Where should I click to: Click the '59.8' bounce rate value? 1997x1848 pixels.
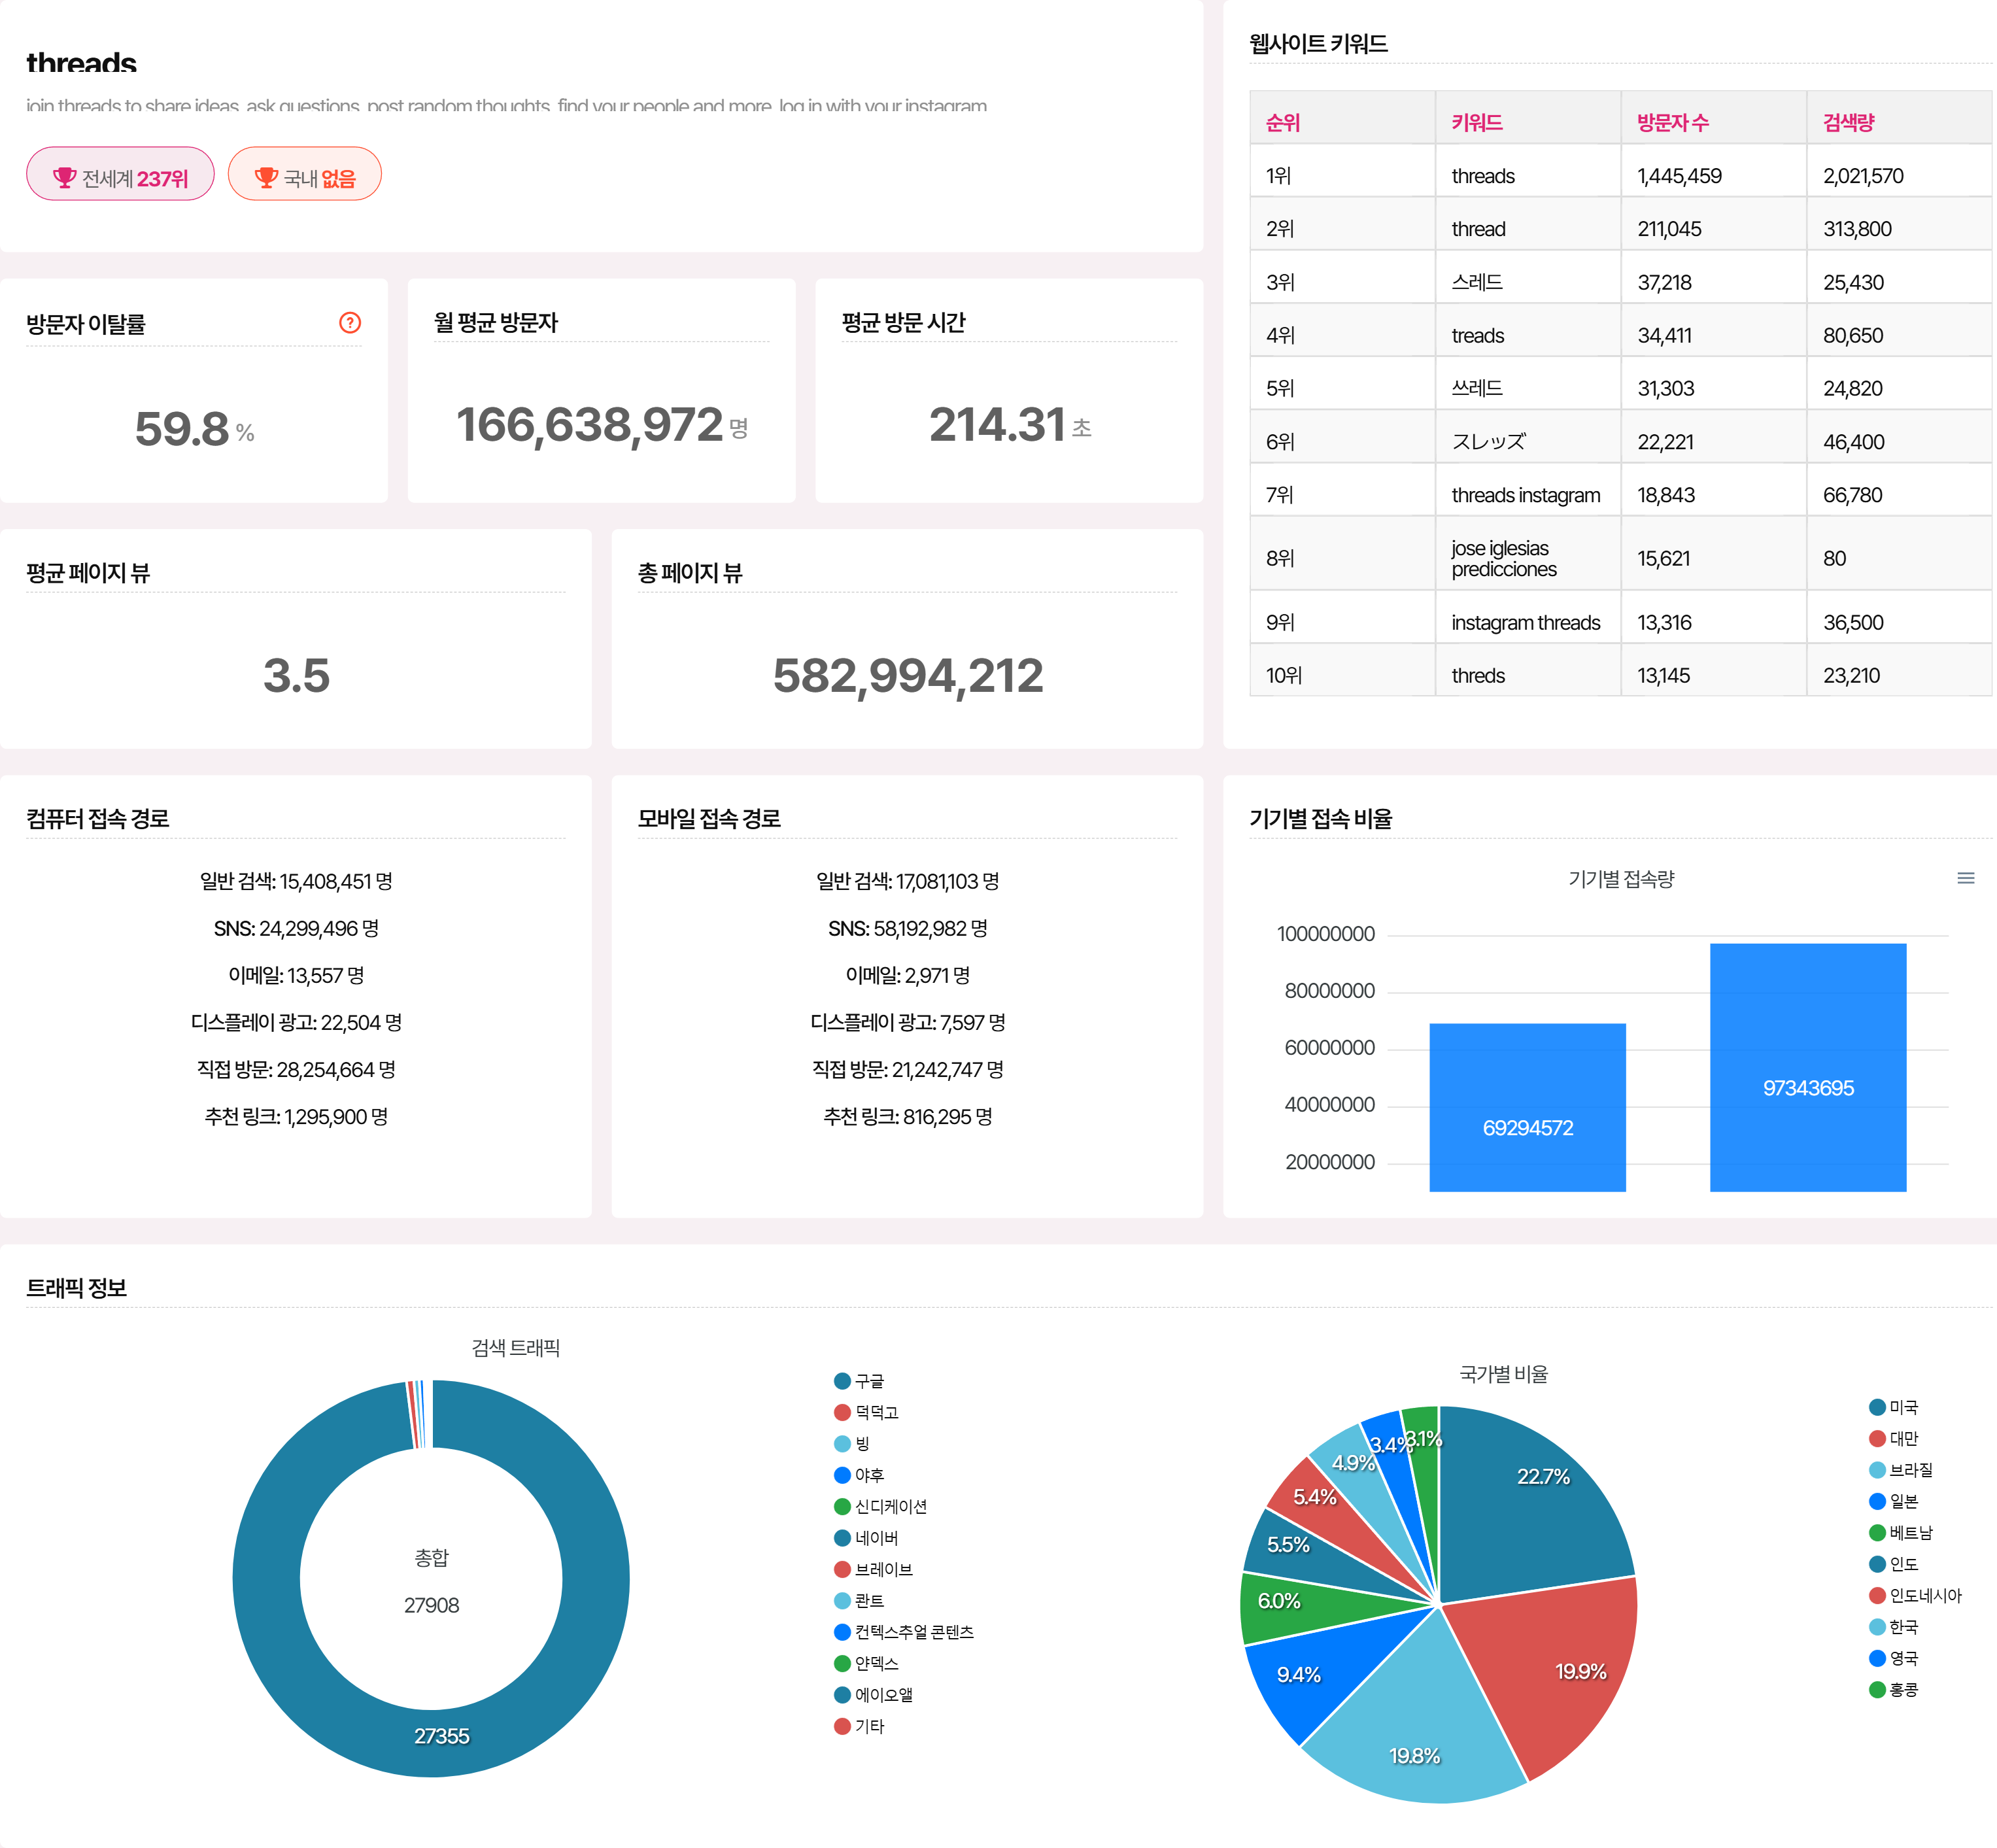point(182,429)
